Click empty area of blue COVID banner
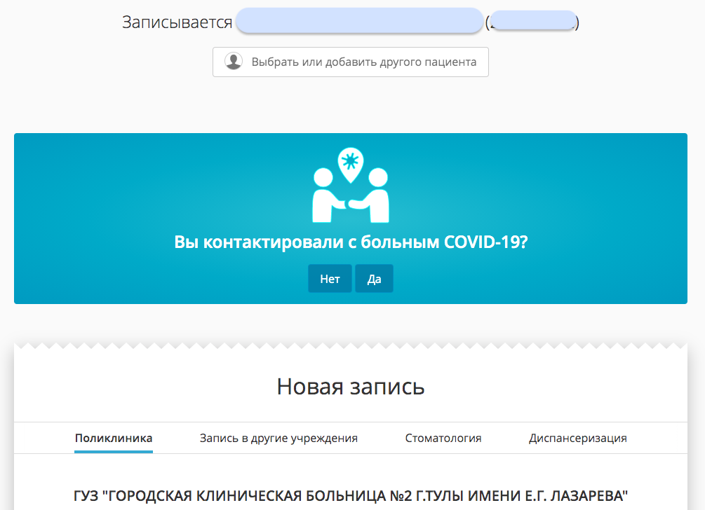This screenshot has width=705, height=510. pyautogui.click(x=140, y=210)
